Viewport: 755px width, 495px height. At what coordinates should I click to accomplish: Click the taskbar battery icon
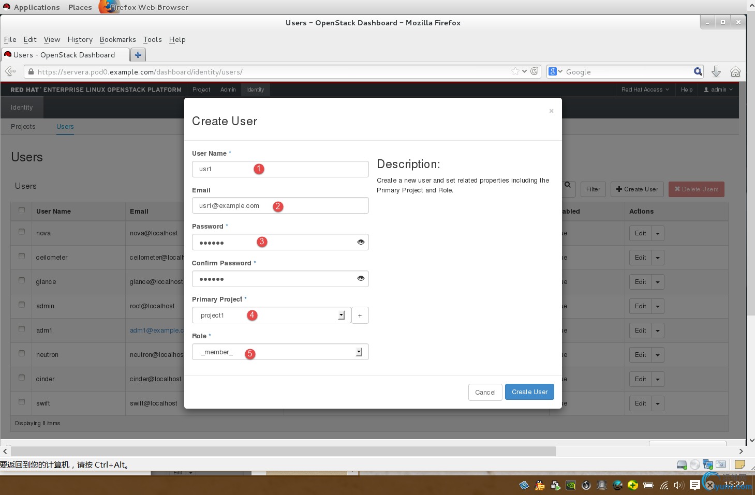pyautogui.click(x=648, y=485)
